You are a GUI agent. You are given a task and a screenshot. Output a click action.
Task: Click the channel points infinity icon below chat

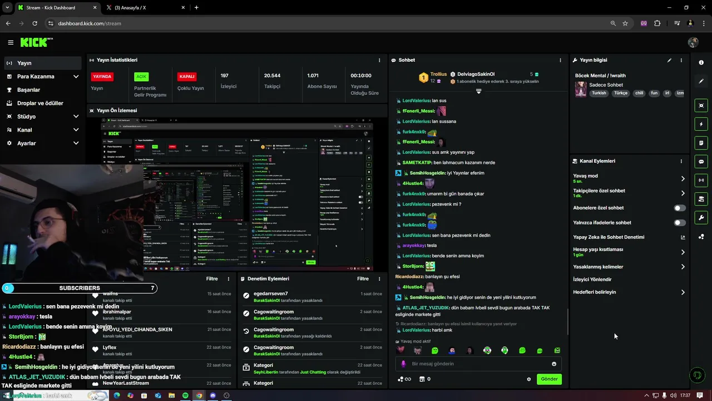tap(404, 379)
